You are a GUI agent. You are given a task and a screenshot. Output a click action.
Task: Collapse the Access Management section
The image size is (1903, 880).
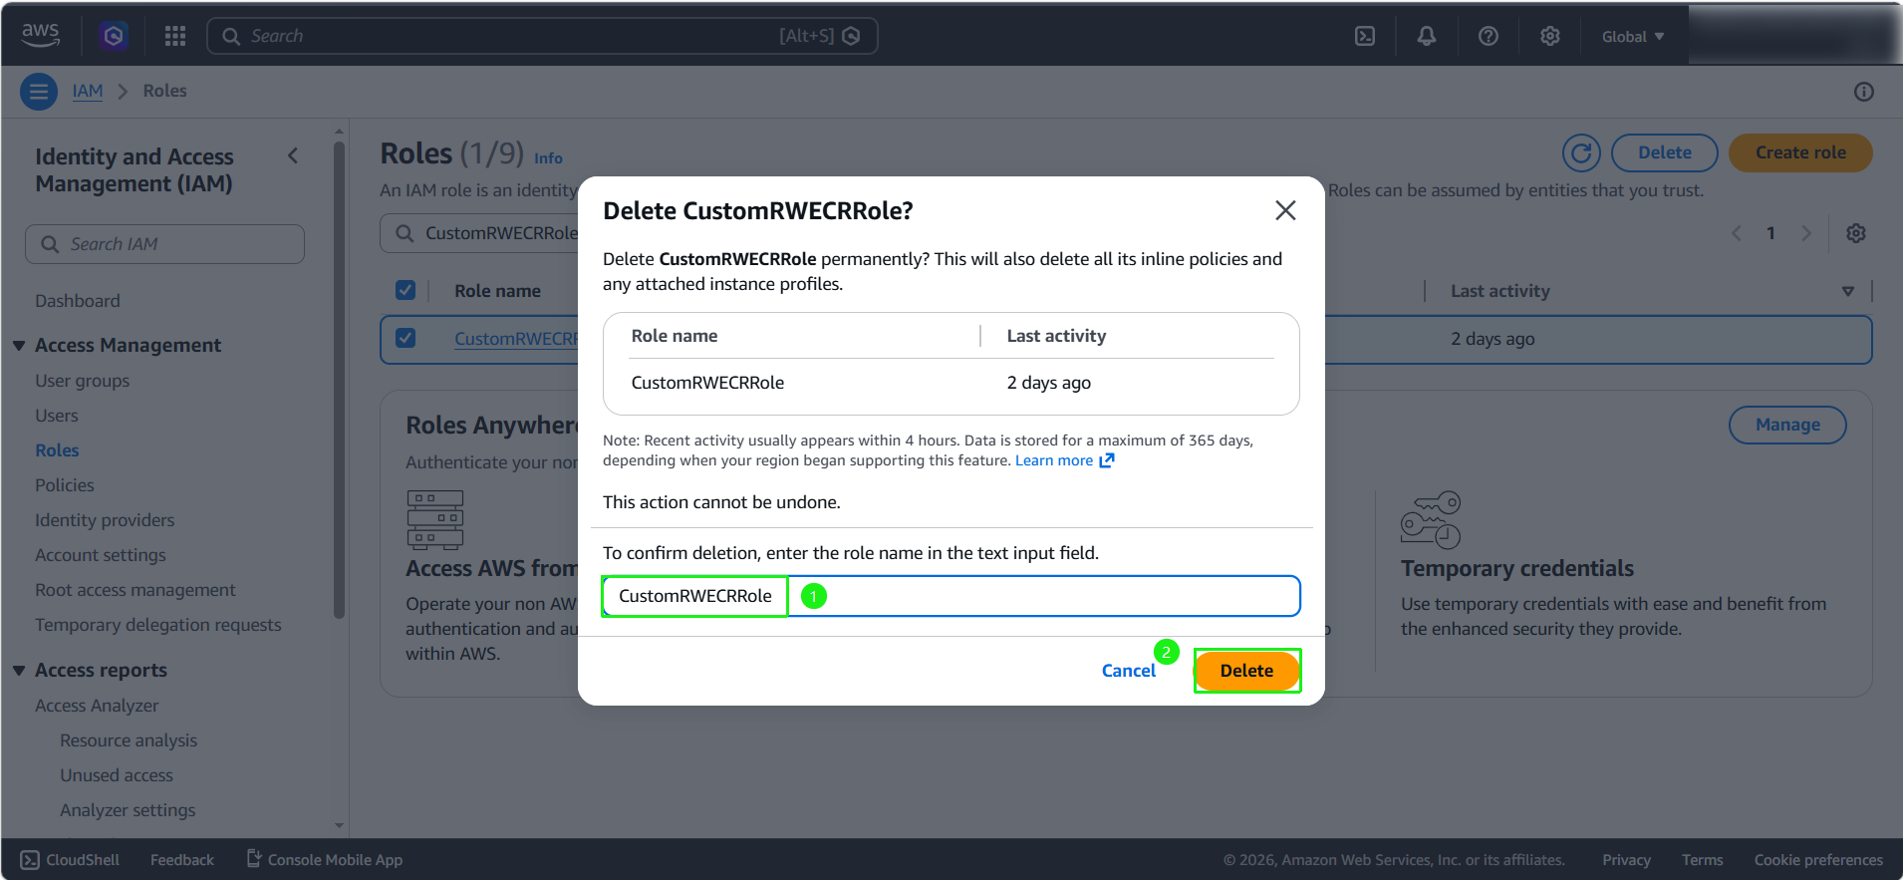coord(19,346)
